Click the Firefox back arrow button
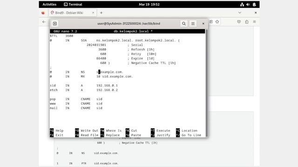Image resolution: width=298 pixels, height=167 pixels. pos(44,22)
